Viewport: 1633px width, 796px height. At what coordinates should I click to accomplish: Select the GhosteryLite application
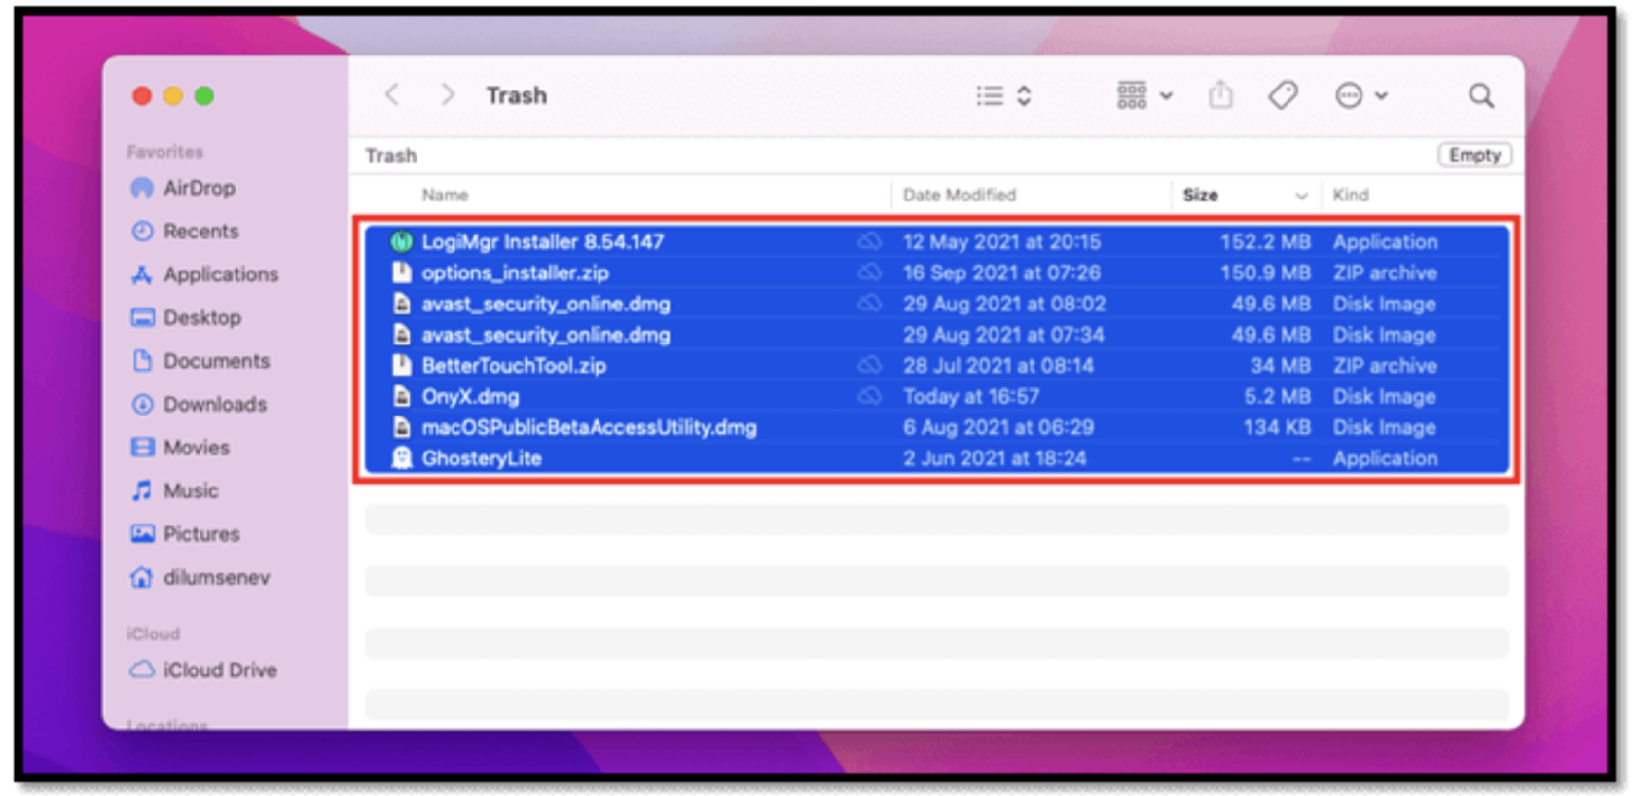coord(937,458)
